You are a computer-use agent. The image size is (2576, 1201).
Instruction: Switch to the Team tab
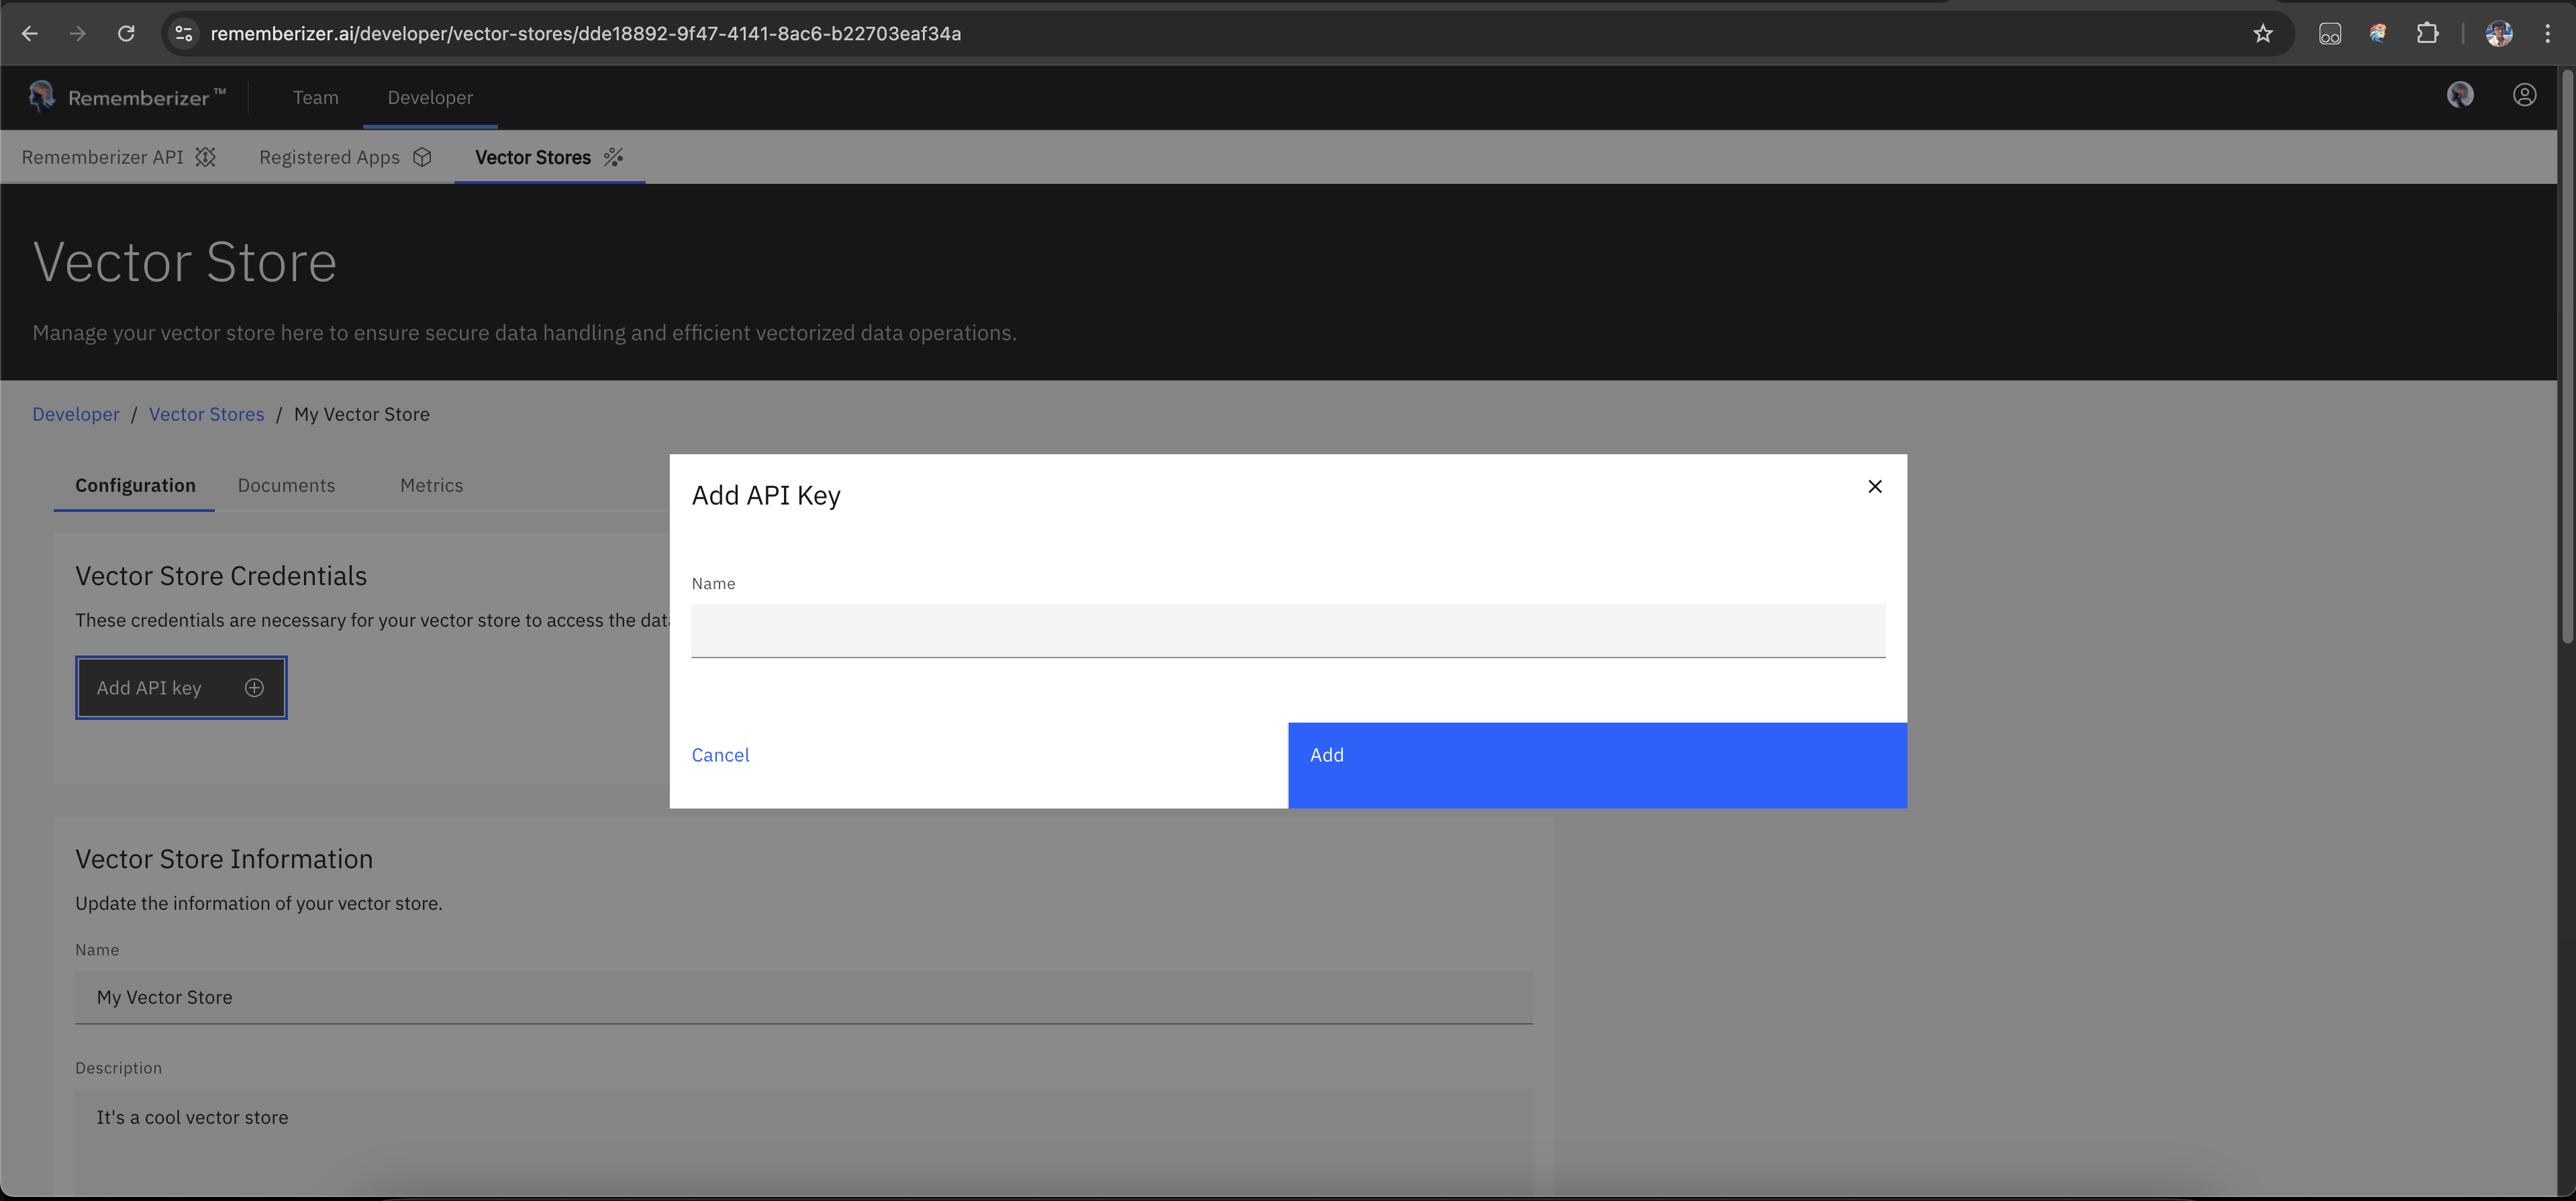click(315, 98)
